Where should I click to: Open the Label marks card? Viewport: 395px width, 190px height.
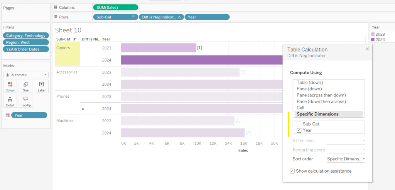point(41,86)
